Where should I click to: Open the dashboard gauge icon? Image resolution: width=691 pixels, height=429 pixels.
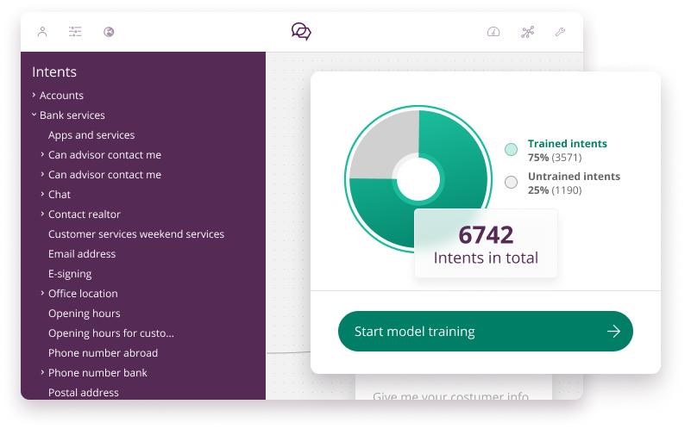coord(493,33)
